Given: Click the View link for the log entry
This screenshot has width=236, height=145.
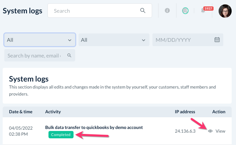Looking at the screenshot, I should coord(220,131).
